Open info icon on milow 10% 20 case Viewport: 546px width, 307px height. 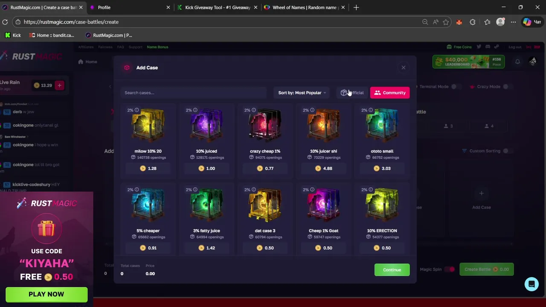pos(136,110)
